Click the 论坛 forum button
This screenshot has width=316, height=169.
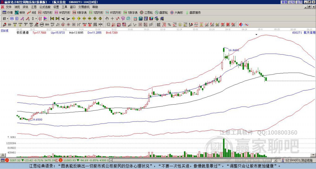pos(292,2)
